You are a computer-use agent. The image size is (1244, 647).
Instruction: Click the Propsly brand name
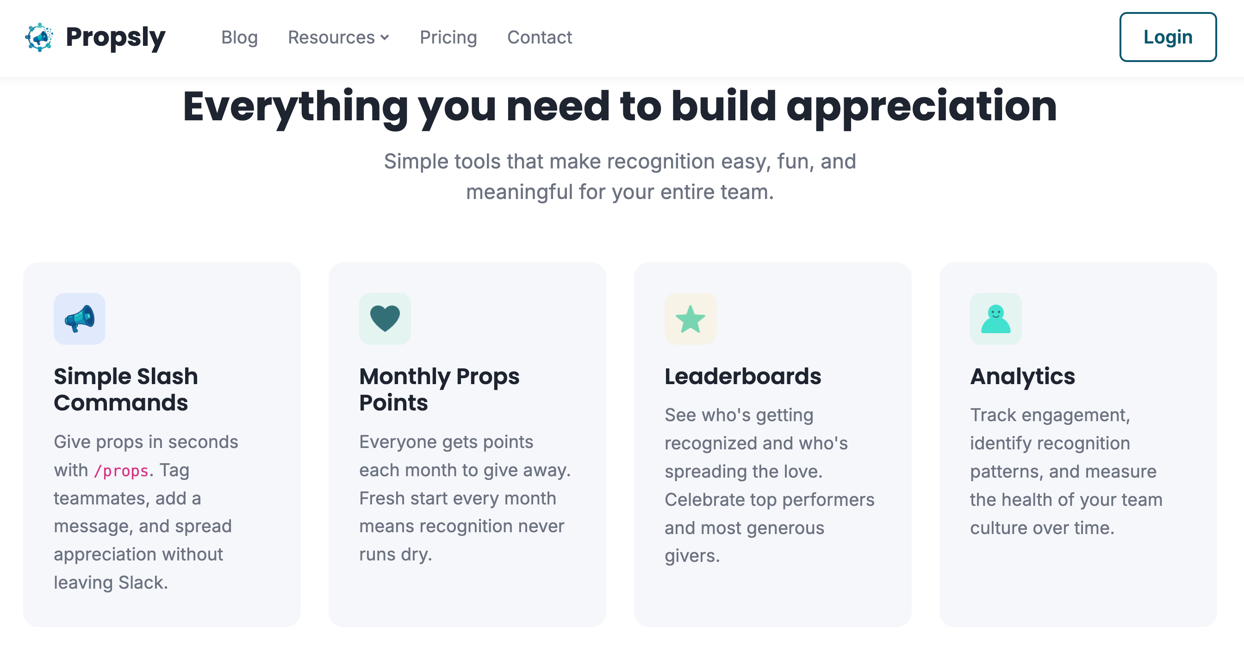pos(116,37)
